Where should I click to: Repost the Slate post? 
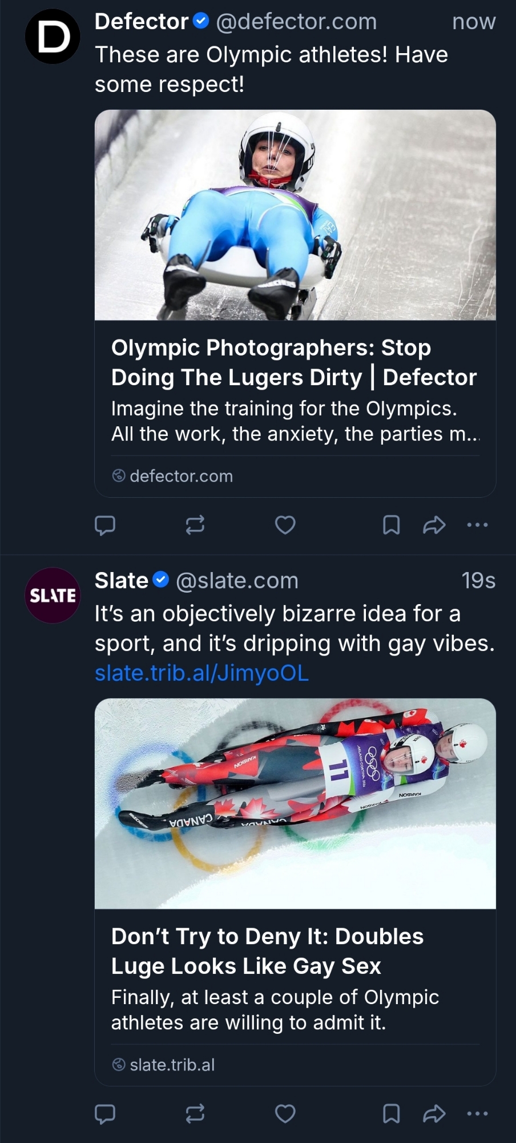[x=195, y=1113]
